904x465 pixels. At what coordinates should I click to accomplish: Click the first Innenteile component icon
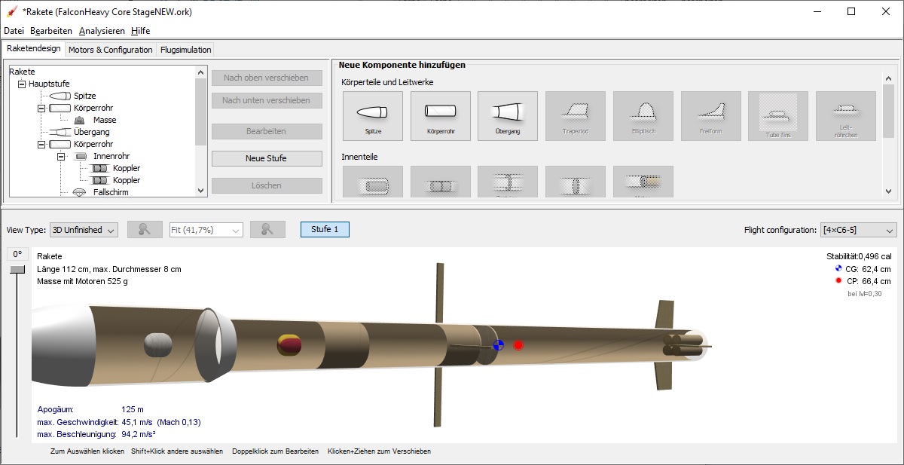click(372, 182)
